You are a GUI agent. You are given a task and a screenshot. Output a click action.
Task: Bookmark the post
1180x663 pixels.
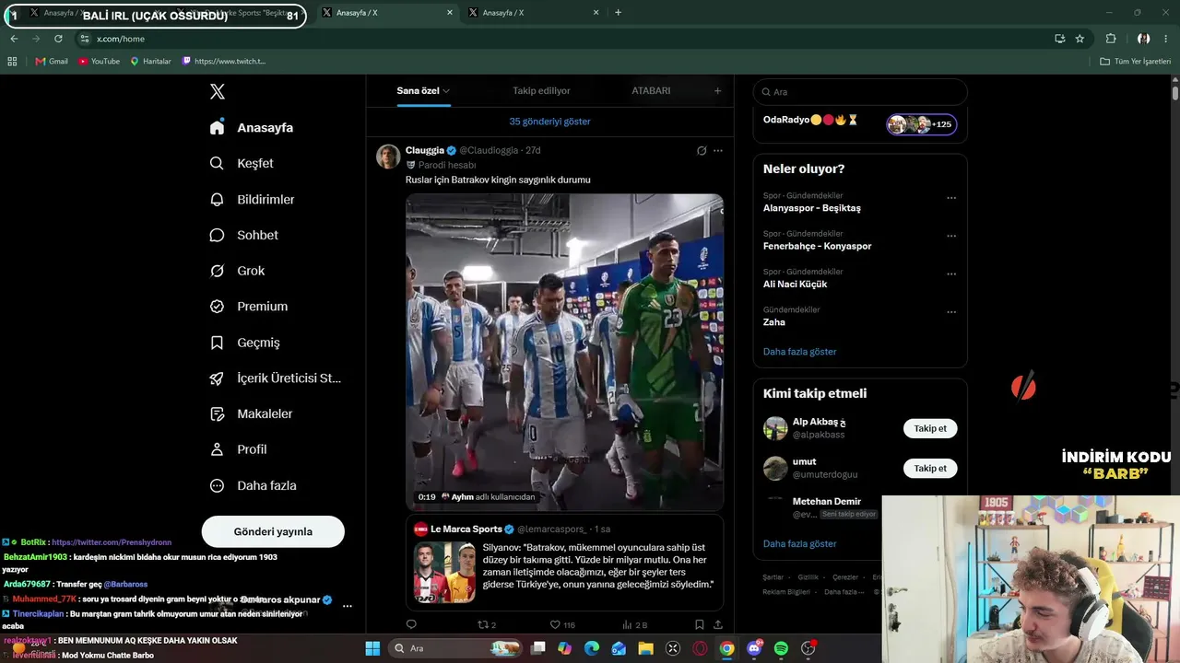(700, 624)
